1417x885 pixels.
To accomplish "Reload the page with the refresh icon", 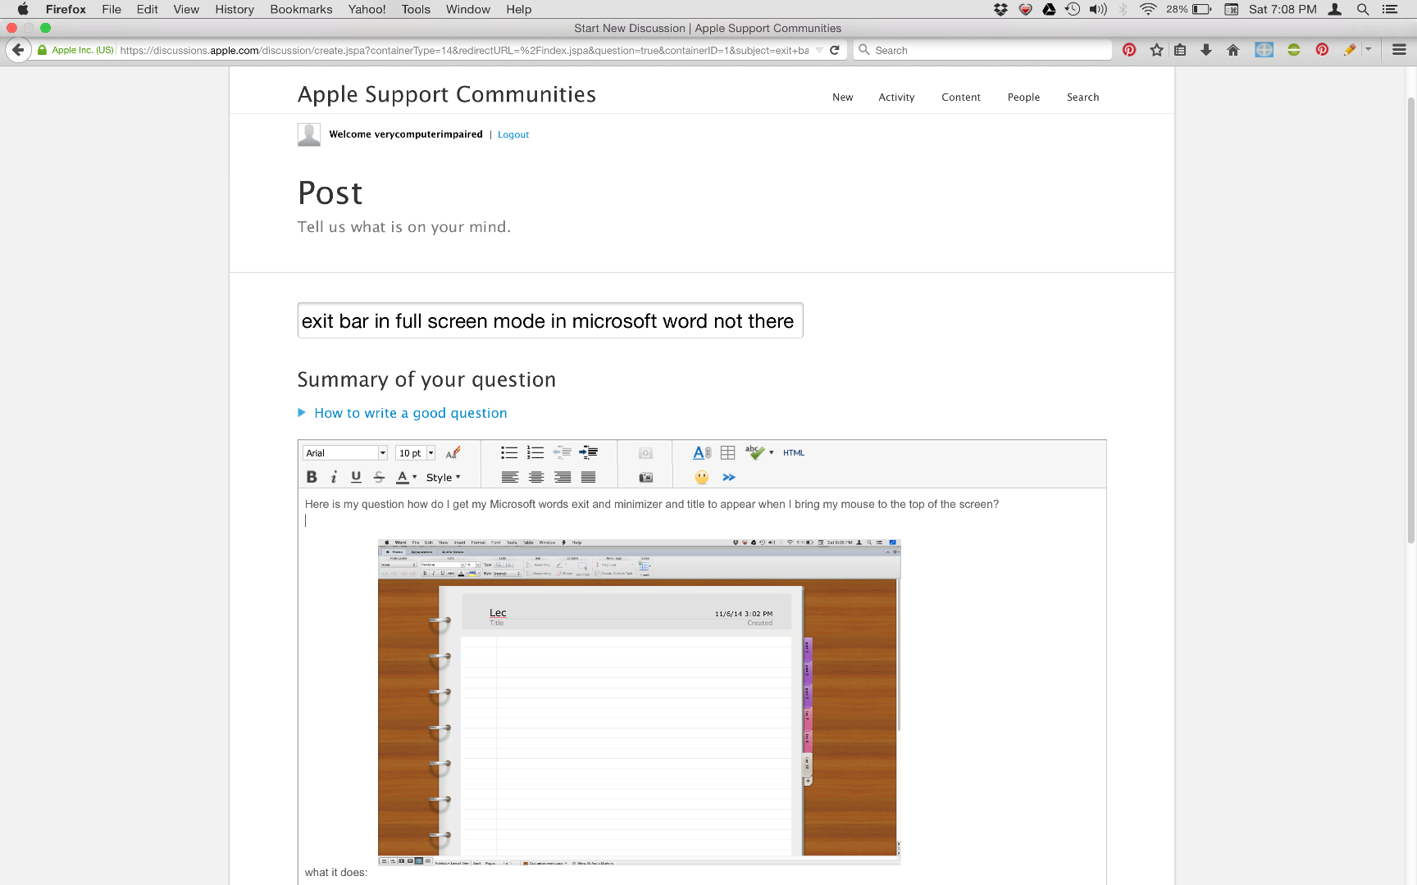I will pyautogui.click(x=834, y=50).
